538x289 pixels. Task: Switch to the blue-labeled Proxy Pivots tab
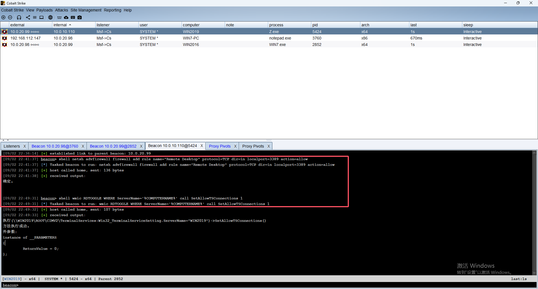coord(220,146)
